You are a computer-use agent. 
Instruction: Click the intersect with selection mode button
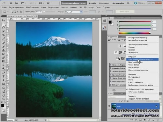point(21,12)
